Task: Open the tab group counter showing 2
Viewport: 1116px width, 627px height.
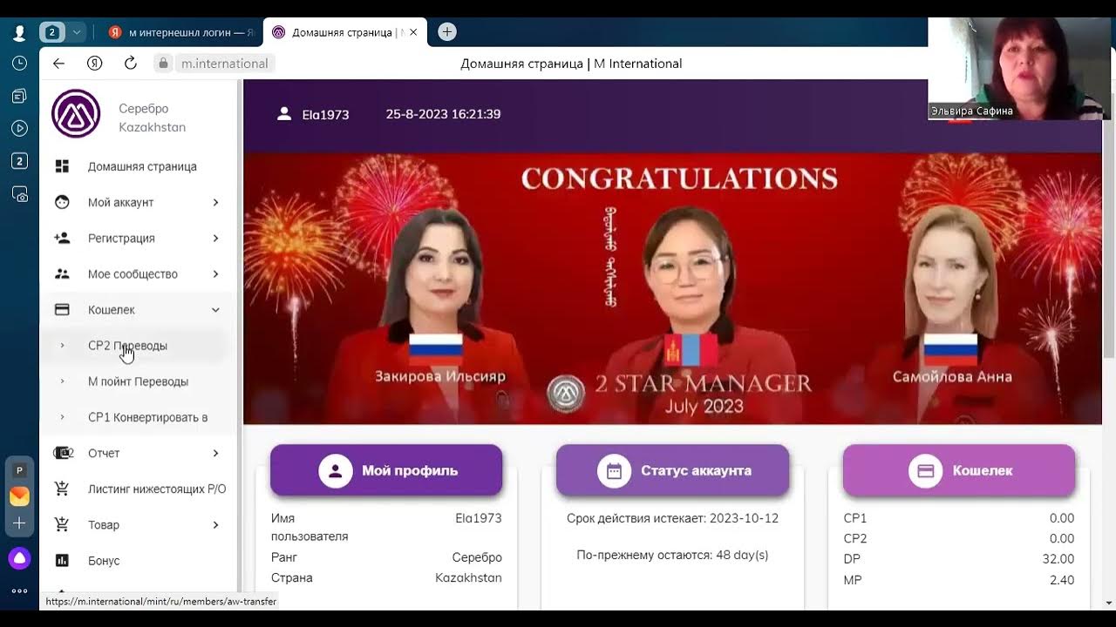Action: 51,32
